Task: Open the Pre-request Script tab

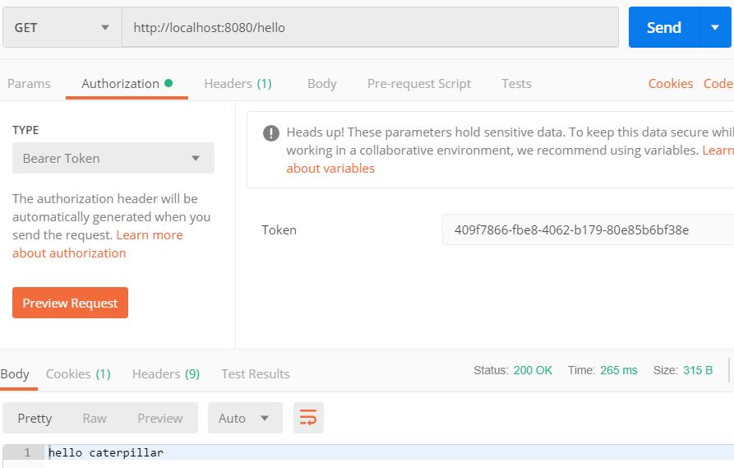Action: [x=419, y=83]
